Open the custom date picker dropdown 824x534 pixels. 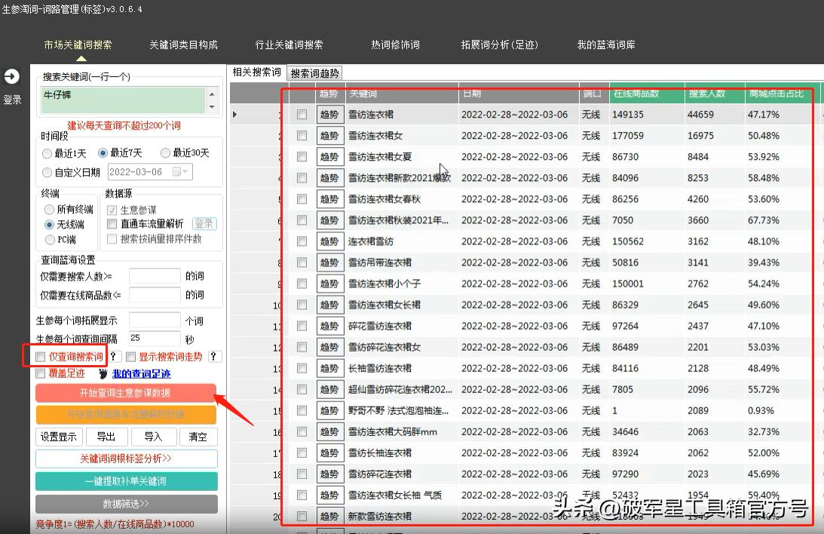pyautogui.click(x=182, y=171)
